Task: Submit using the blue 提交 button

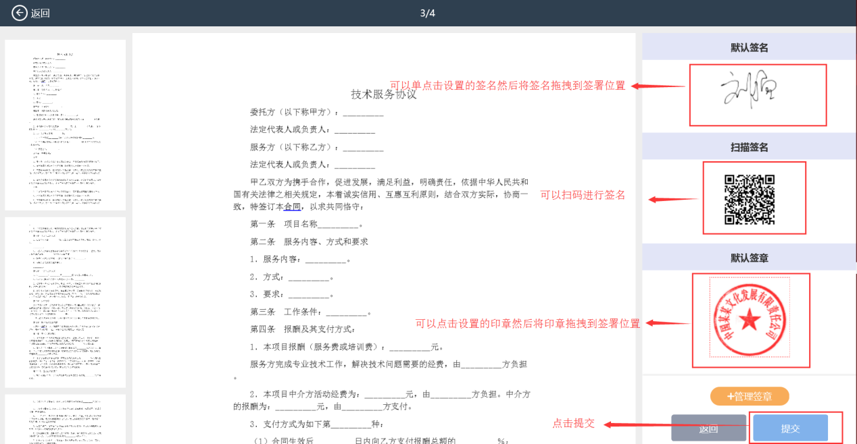Action: pos(790,428)
